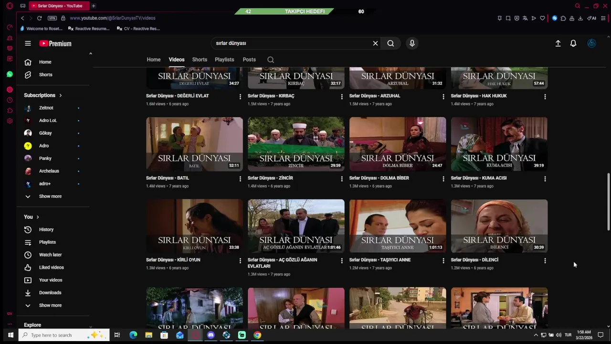The height and width of the screenshot is (344, 611).
Task: Click the YouTube Premium logo
Action: pos(55,43)
